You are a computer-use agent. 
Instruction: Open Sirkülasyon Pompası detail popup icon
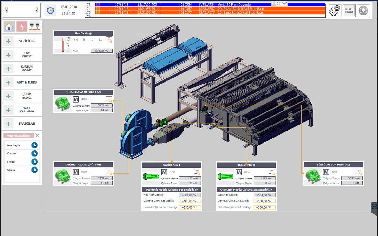tap(359, 172)
